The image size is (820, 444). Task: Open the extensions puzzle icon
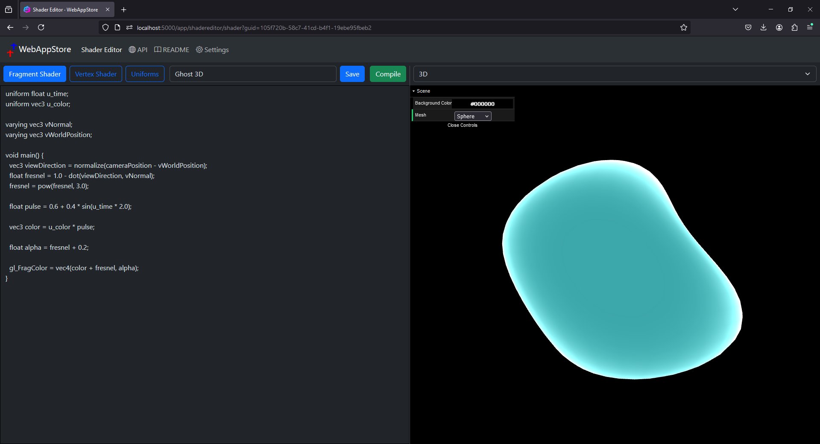pyautogui.click(x=794, y=27)
